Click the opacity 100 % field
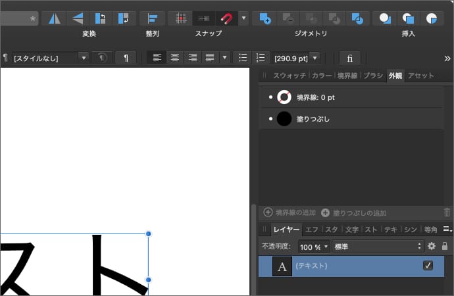454x296 pixels. tap(314, 247)
